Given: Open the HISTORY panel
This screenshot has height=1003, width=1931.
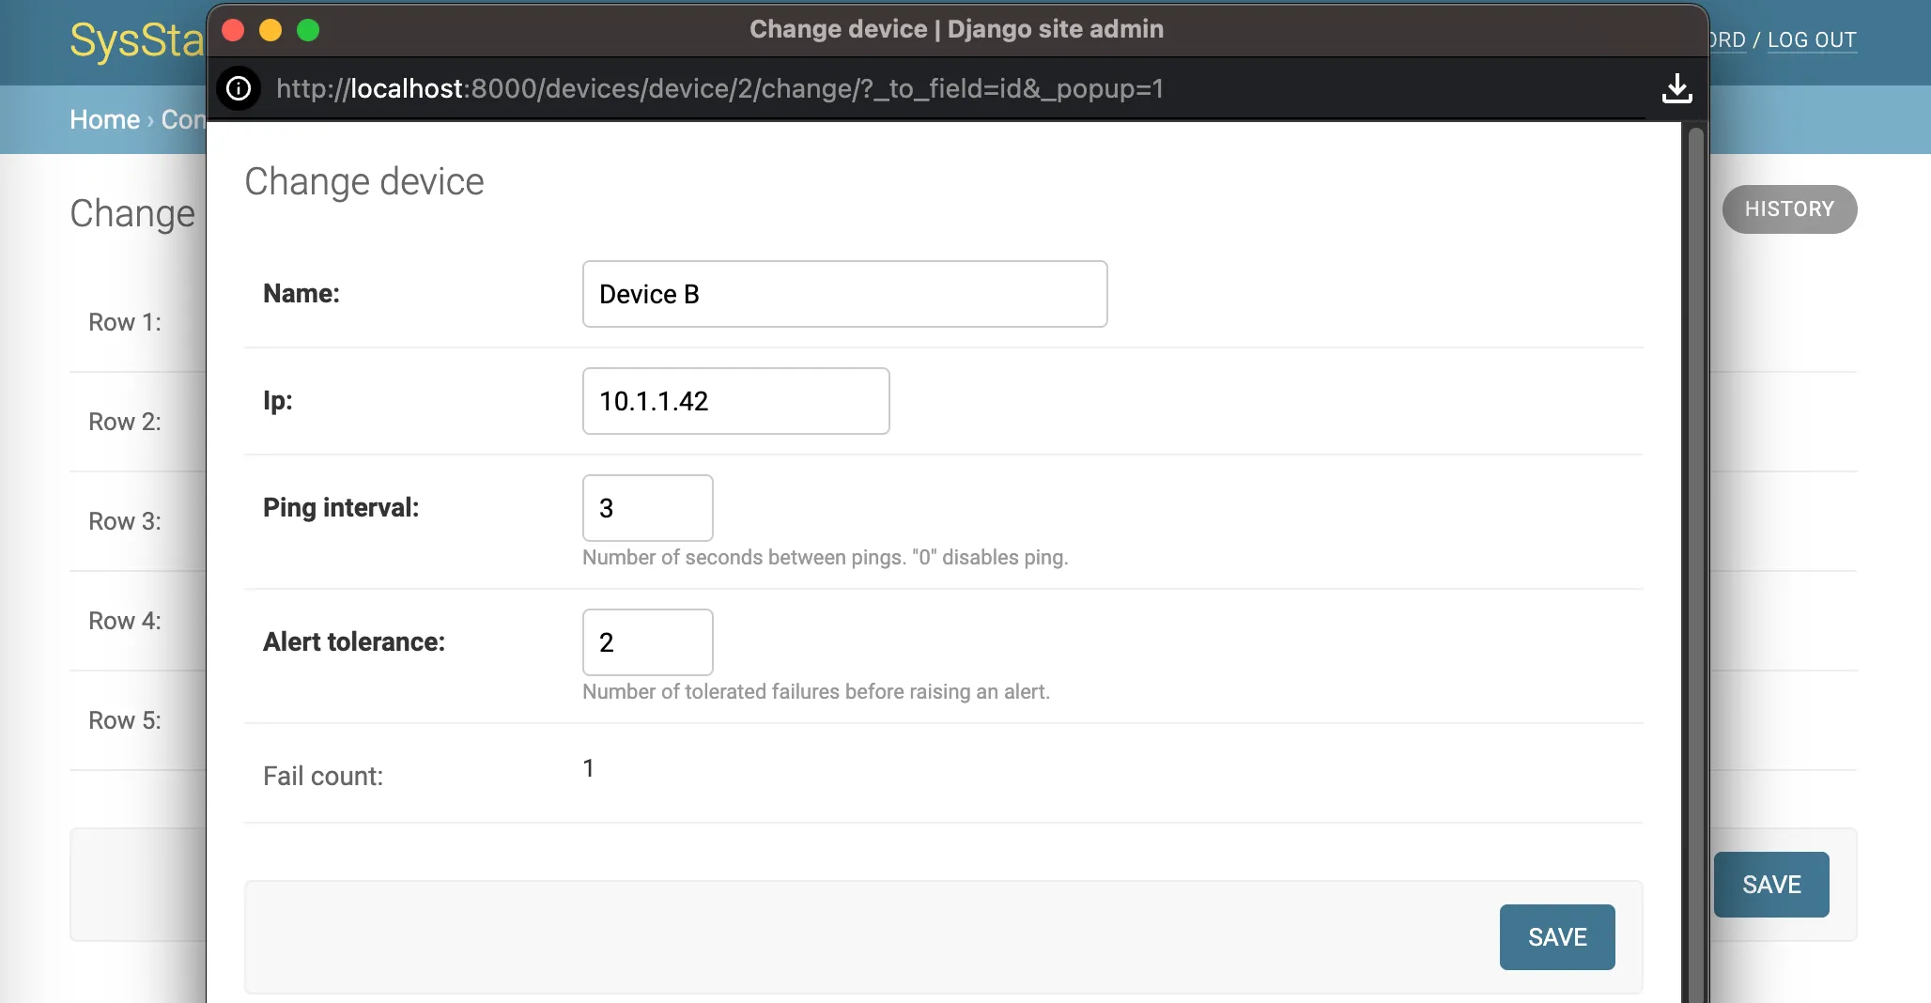Looking at the screenshot, I should click(x=1789, y=208).
